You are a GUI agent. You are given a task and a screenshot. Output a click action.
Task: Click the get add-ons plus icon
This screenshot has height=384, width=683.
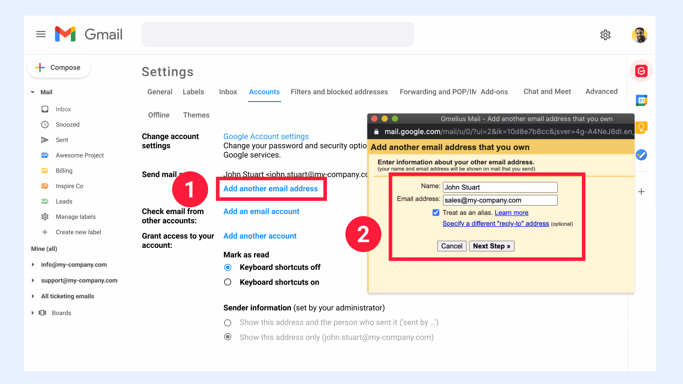[x=641, y=192]
